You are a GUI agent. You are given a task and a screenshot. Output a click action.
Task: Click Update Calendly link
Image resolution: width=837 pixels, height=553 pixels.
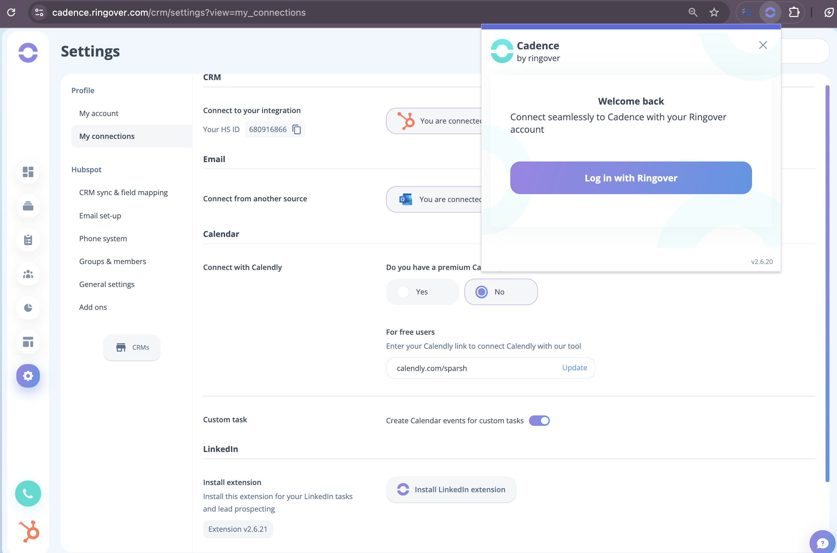click(x=574, y=367)
